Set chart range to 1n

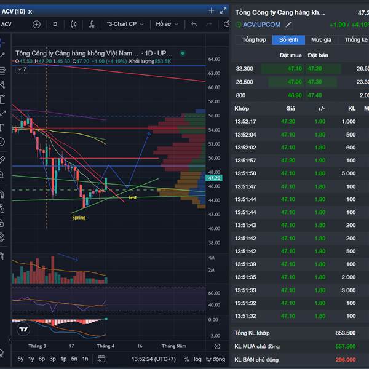[x=85, y=359]
